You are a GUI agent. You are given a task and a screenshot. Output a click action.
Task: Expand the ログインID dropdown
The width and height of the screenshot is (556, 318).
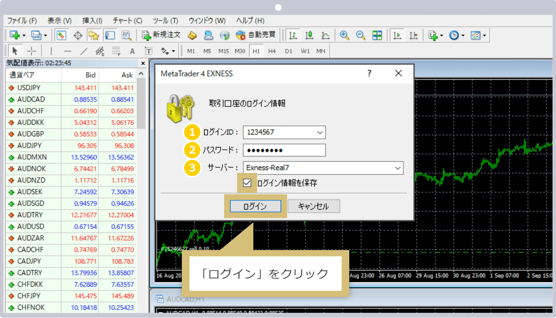pyautogui.click(x=320, y=132)
